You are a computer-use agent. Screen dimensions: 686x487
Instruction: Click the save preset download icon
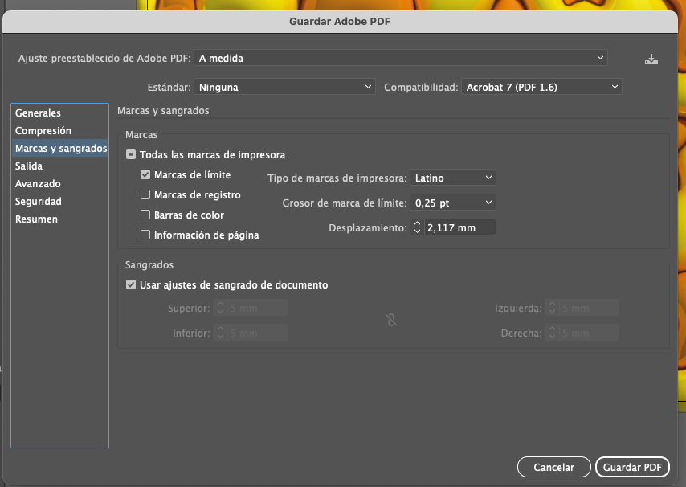tap(651, 59)
